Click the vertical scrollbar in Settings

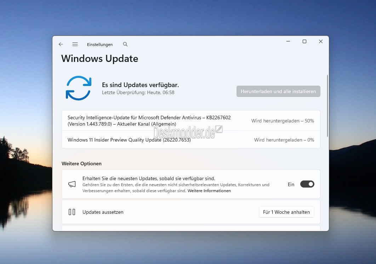(327, 105)
